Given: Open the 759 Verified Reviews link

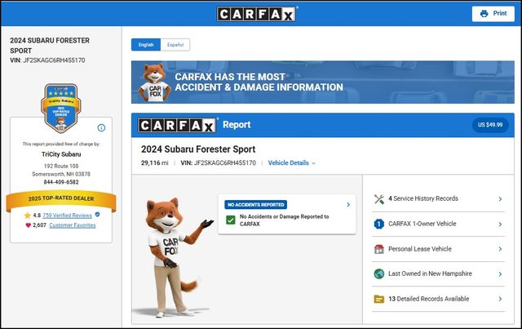Looking at the screenshot, I should [x=67, y=216].
